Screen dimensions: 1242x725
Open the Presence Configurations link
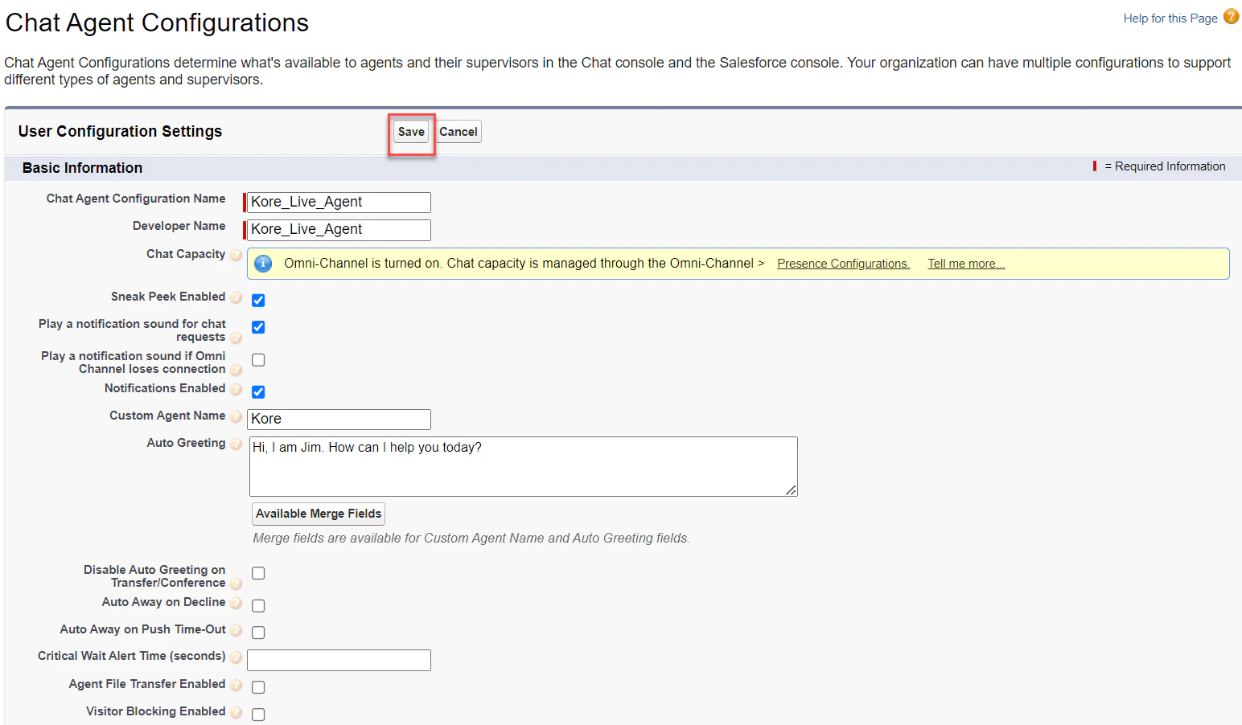(x=842, y=263)
